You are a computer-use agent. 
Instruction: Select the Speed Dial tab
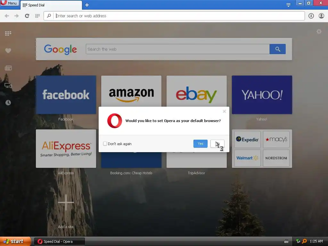(x=51, y=5)
